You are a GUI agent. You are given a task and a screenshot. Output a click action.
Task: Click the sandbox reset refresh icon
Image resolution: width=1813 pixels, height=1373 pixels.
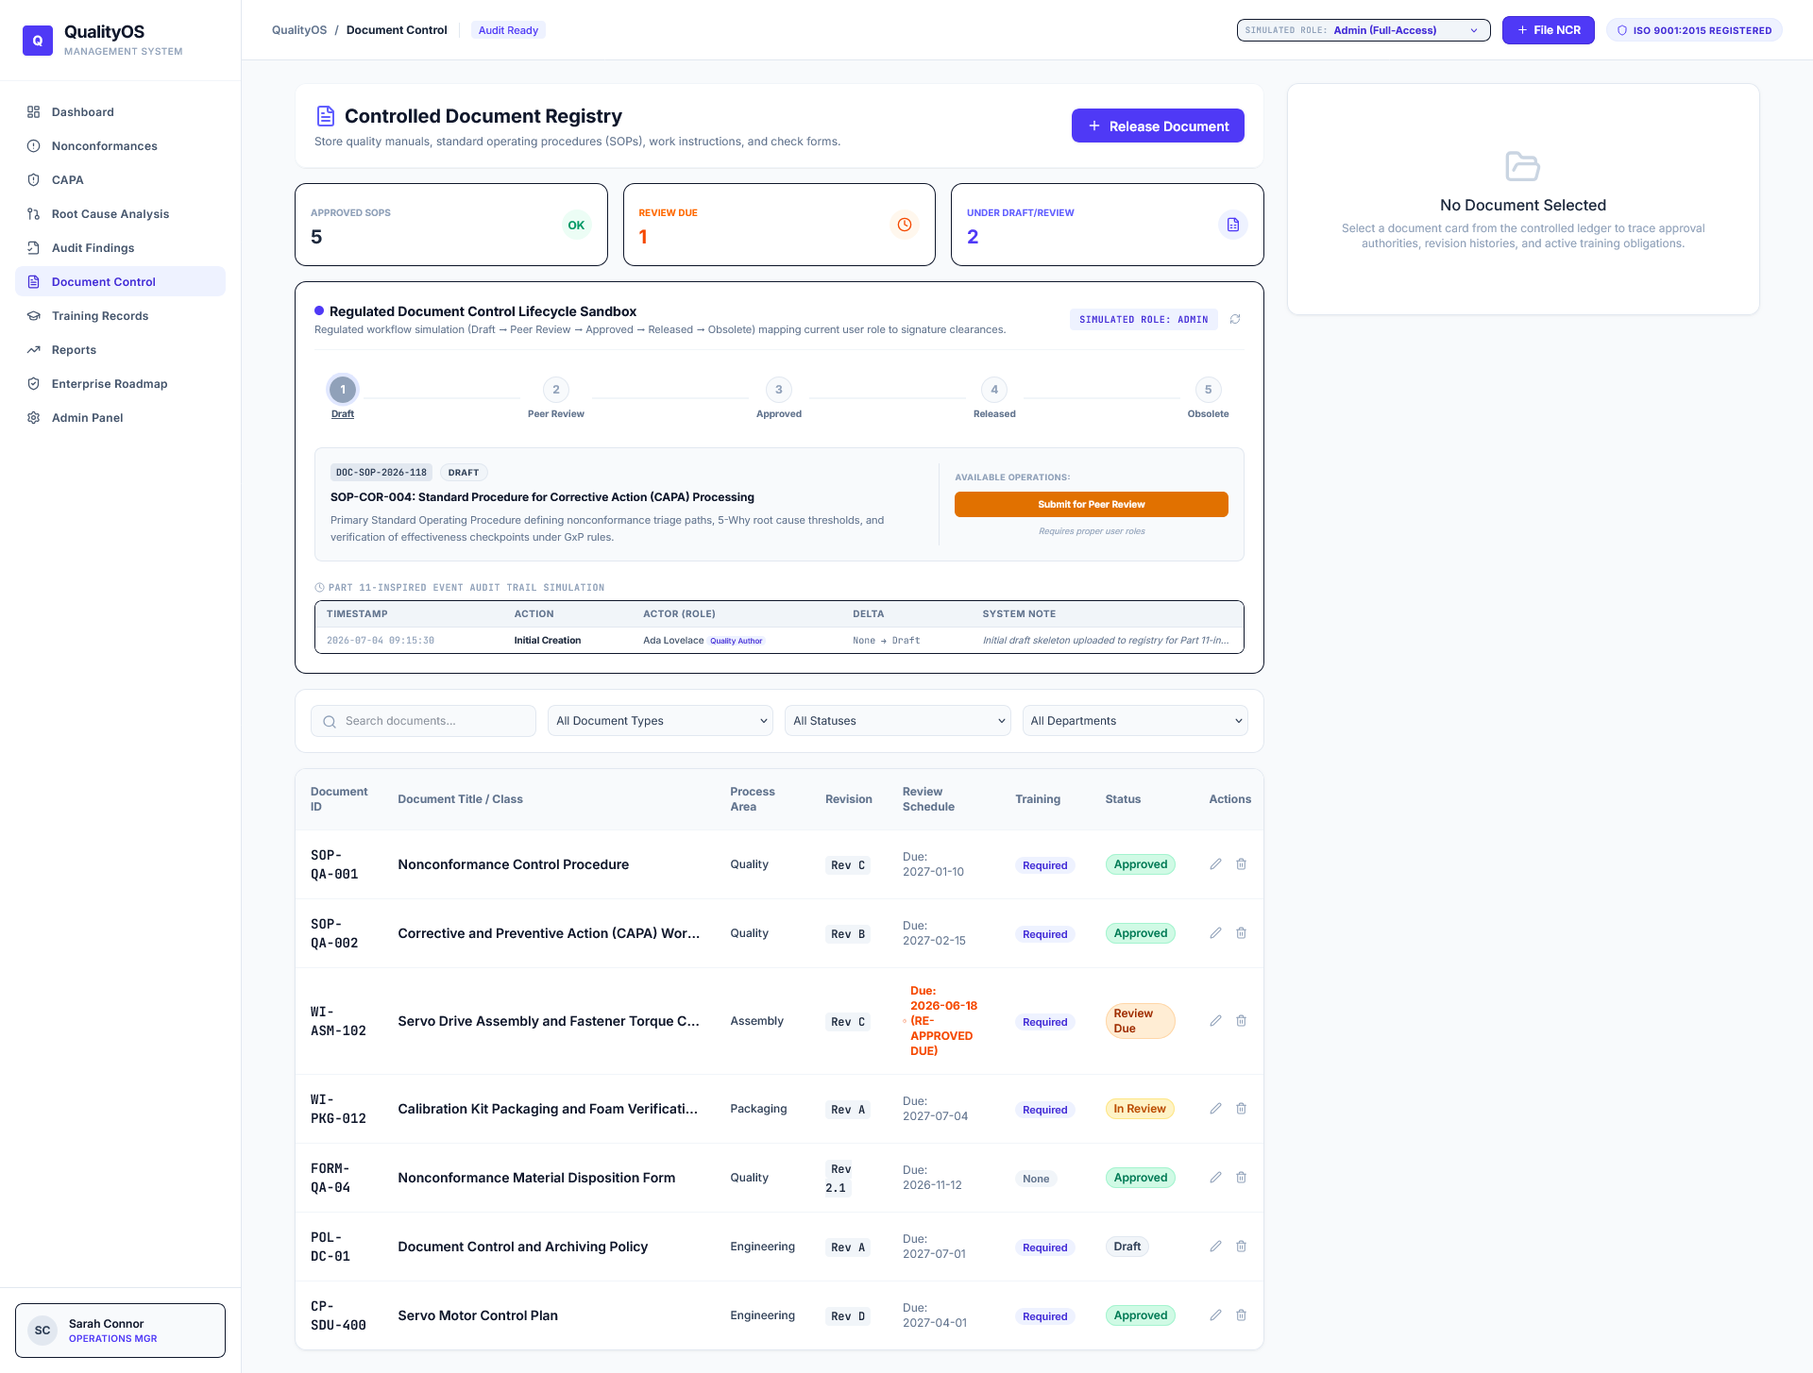coord(1235,319)
